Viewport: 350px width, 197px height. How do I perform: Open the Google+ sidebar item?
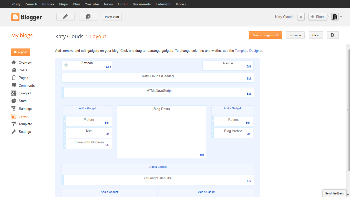coord(24,93)
